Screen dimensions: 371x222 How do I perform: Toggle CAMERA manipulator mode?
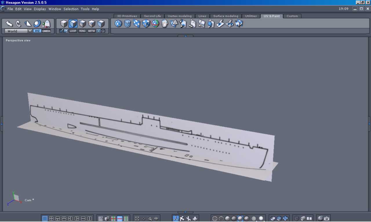coord(46,31)
